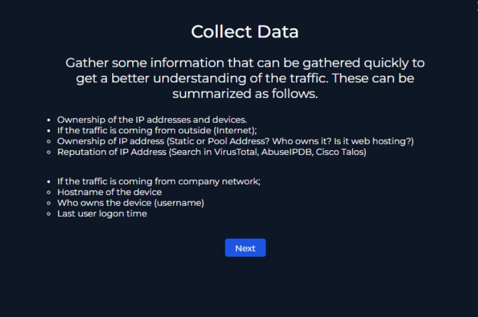Viewport: 478px width, 317px height.
Task: Click the 'Static or Pool Address' ownership line
Action: pyautogui.click(x=236, y=141)
